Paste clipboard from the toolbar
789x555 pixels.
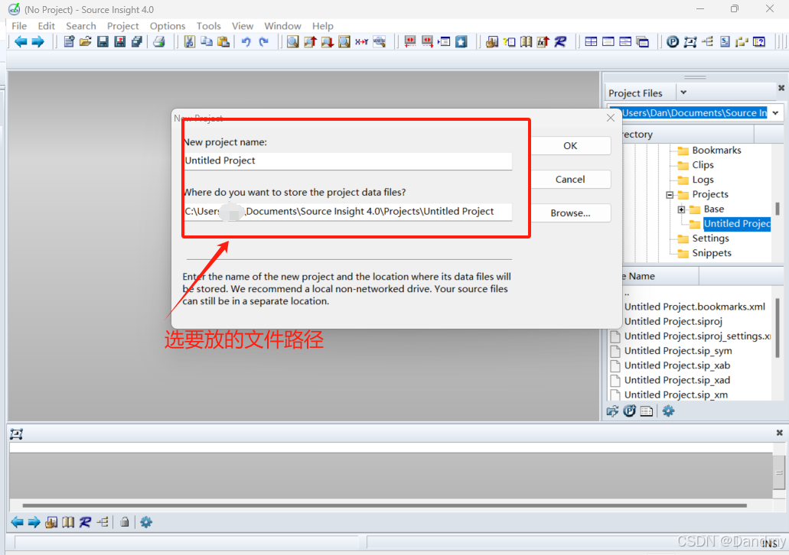point(223,42)
